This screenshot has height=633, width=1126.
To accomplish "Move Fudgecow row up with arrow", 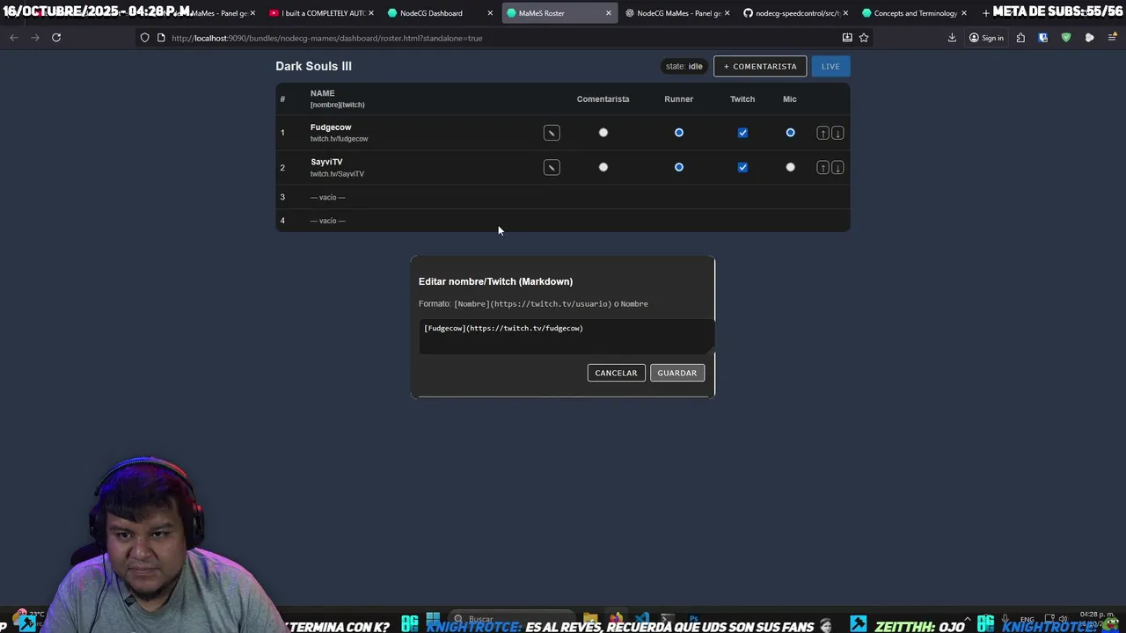I will click(x=823, y=133).
